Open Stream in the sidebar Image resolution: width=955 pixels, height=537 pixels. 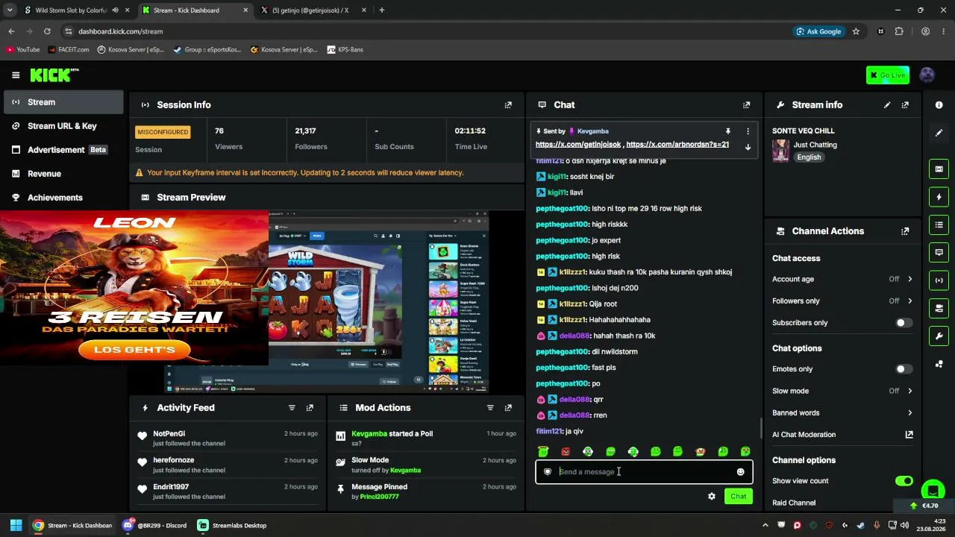(x=63, y=102)
